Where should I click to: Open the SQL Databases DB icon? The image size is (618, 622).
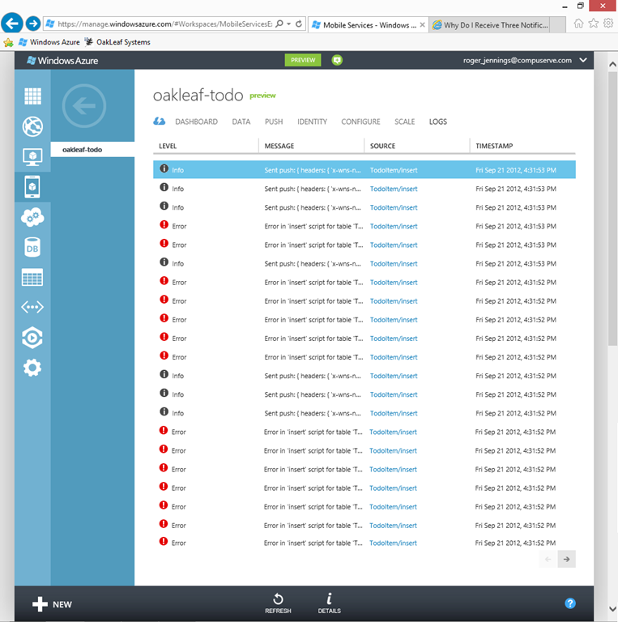pos(32,248)
